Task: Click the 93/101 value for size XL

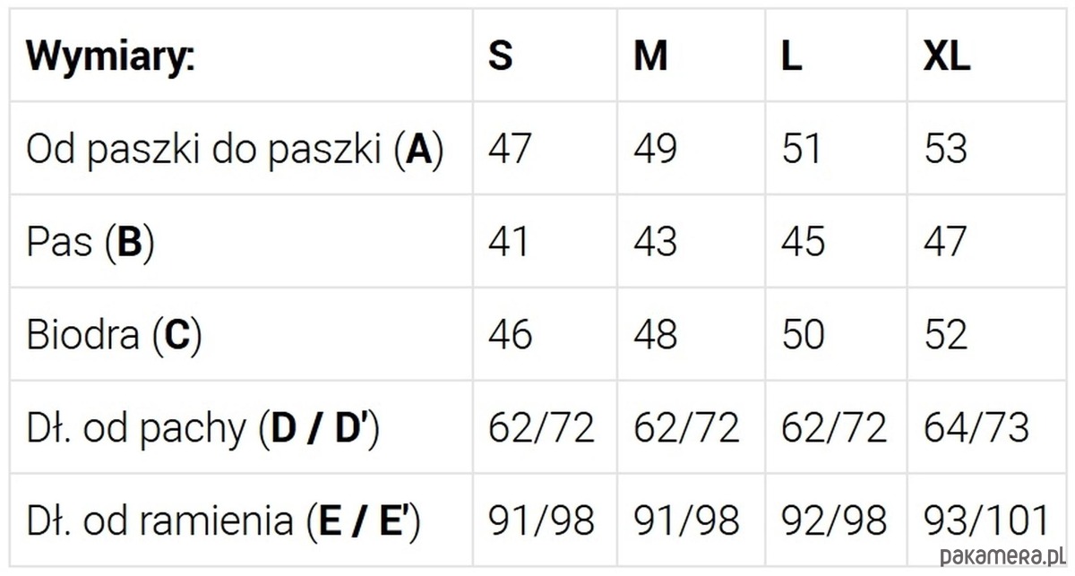Action: (x=985, y=521)
